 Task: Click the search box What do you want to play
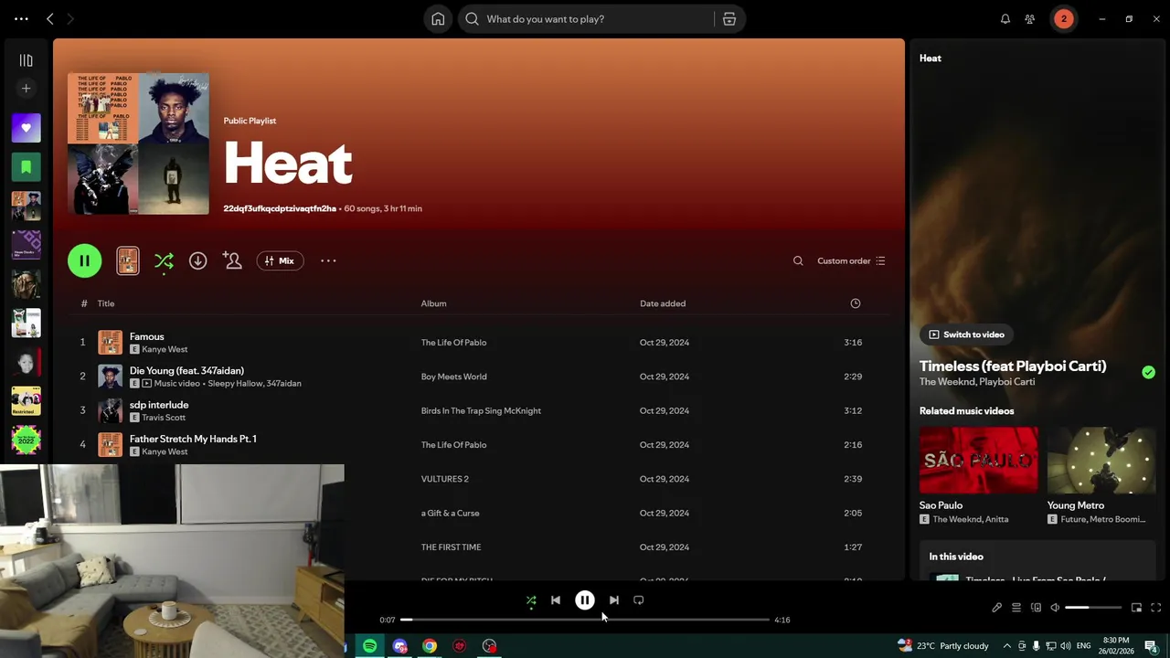coord(588,19)
